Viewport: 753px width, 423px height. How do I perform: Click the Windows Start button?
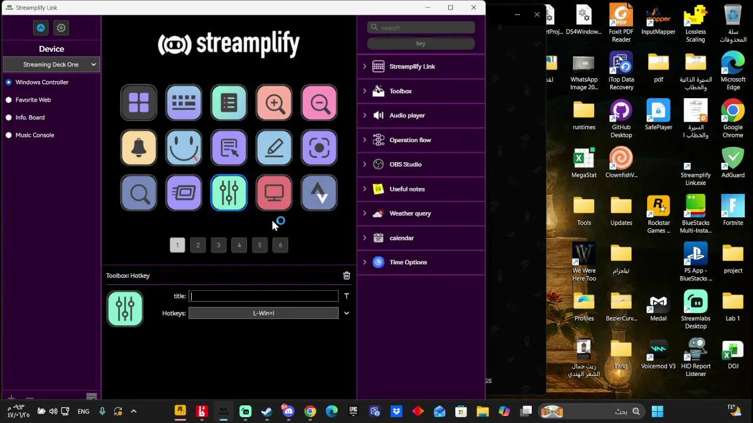click(657, 411)
